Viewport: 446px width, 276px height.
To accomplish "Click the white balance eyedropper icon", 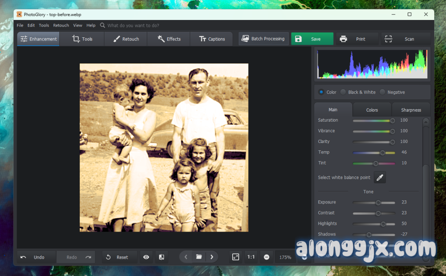I will tap(380, 177).
